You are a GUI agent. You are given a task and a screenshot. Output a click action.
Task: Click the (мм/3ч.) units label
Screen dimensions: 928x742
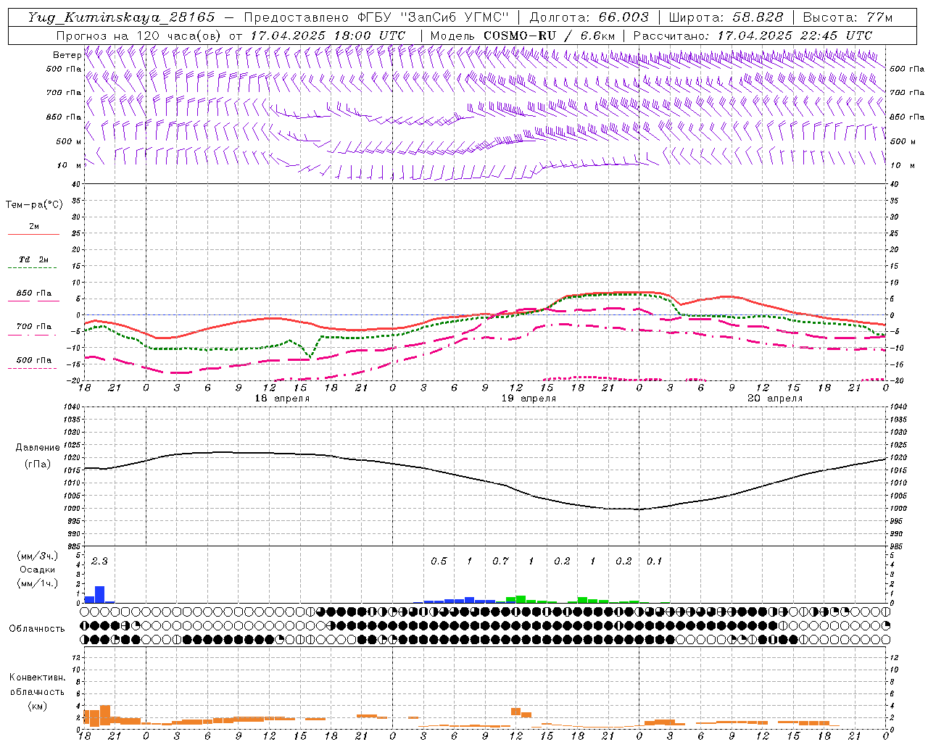36,556
